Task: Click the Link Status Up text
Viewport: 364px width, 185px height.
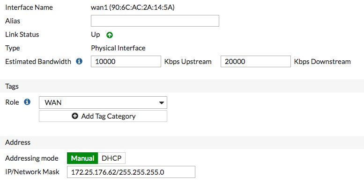Action: (x=96, y=35)
